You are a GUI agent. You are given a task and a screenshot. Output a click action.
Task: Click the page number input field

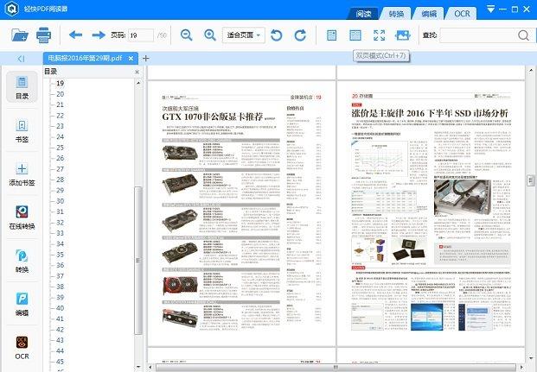141,35
